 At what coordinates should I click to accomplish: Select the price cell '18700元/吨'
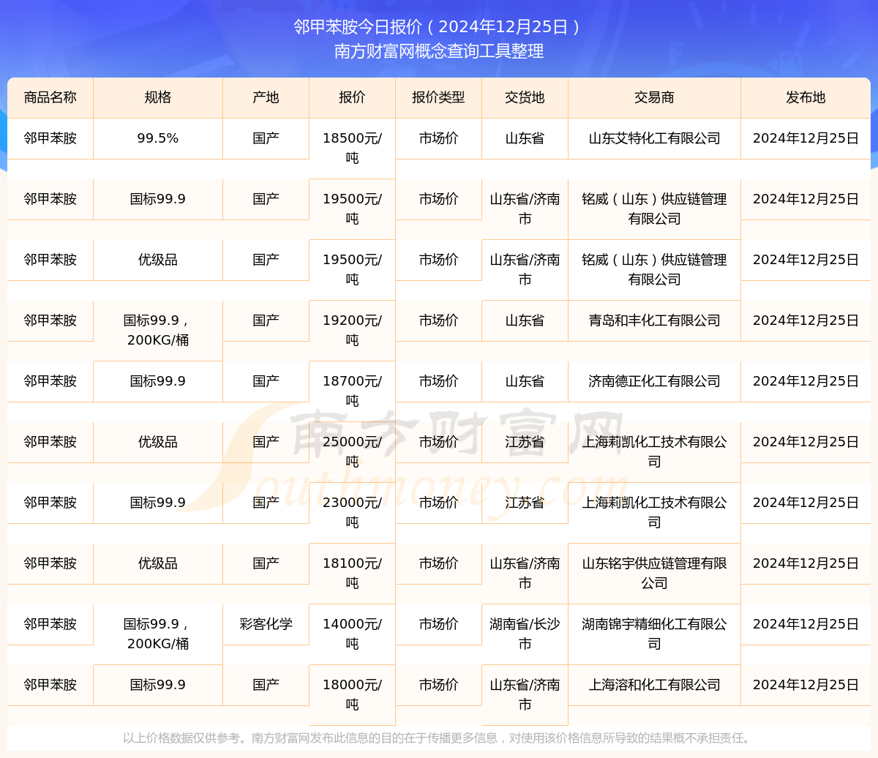click(352, 391)
